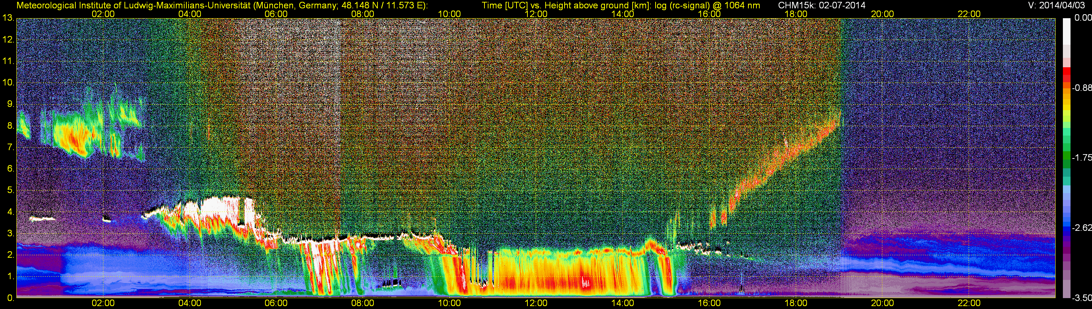1092x309 pixels.
Task: Click the height axis label '2.'
Action: tap(11, 255)
